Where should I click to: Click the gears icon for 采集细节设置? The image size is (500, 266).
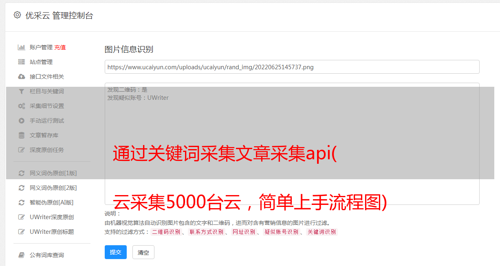(22, 106)
